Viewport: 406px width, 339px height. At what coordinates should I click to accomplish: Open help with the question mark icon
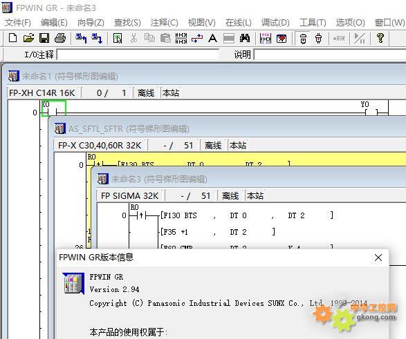(x=380, y=38)
